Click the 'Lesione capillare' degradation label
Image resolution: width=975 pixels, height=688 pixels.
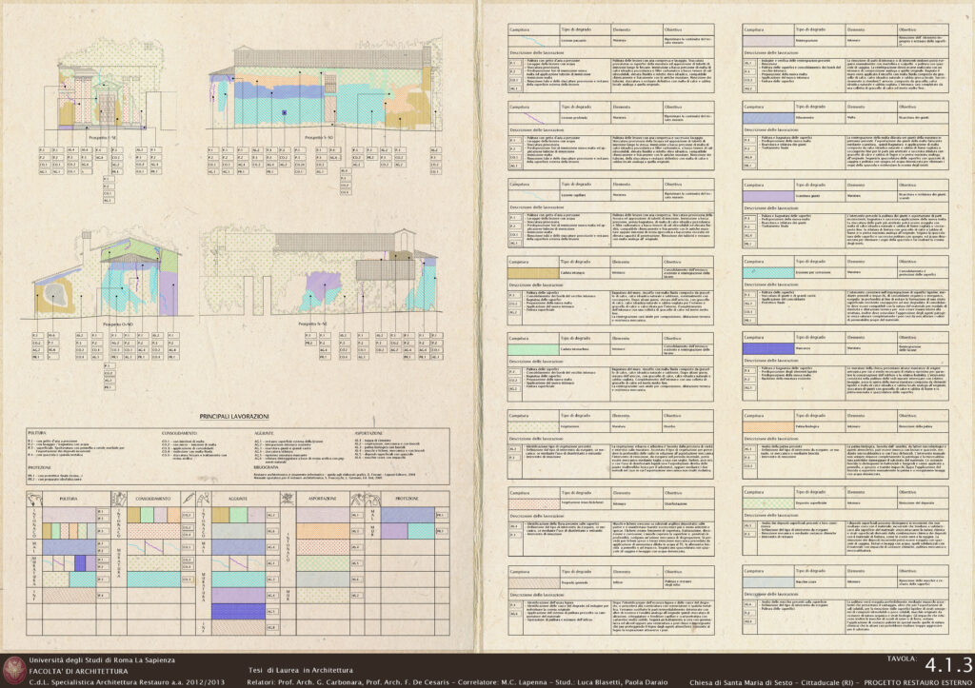click(x=574, y=195)
